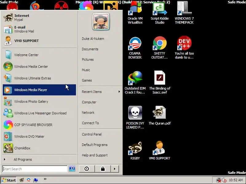Select the DEV C++ desktop shortcut
This screenshot has width=246, height=184.
[x=184, y=48]
